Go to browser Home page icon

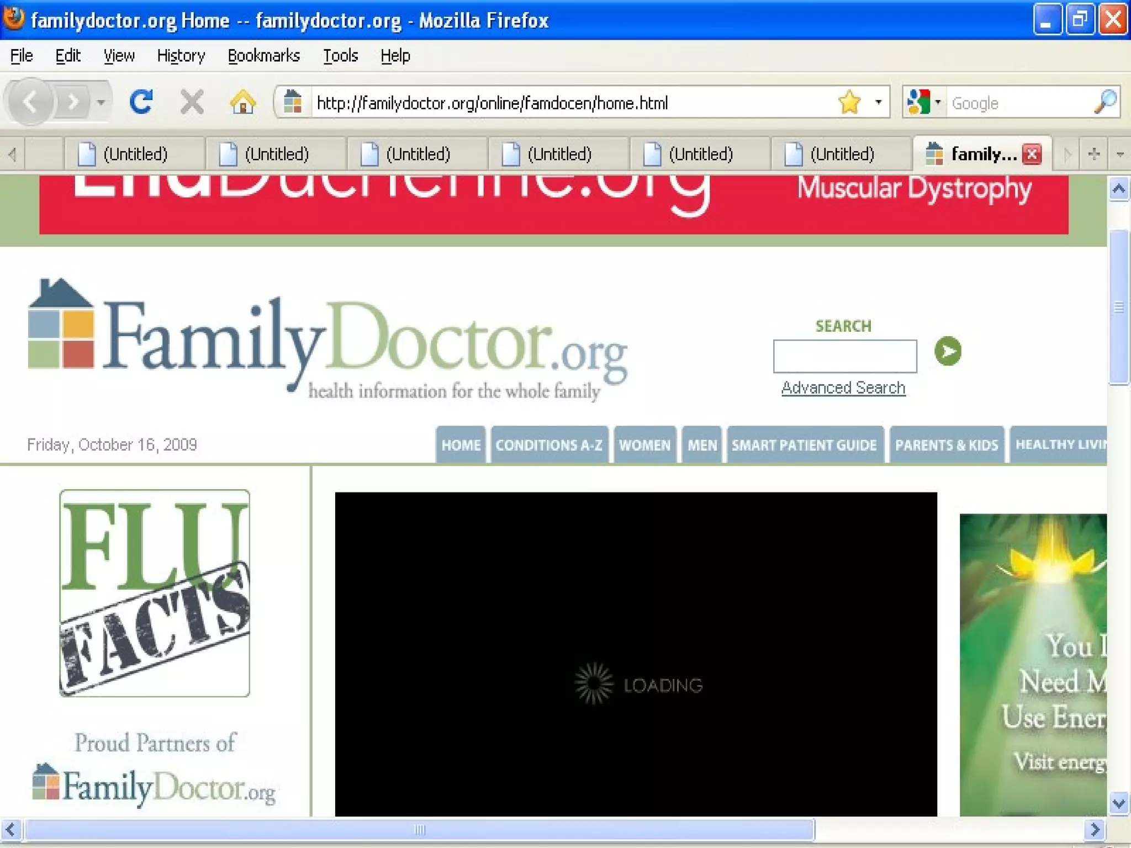pyautogui.click(x=243, y=102)
